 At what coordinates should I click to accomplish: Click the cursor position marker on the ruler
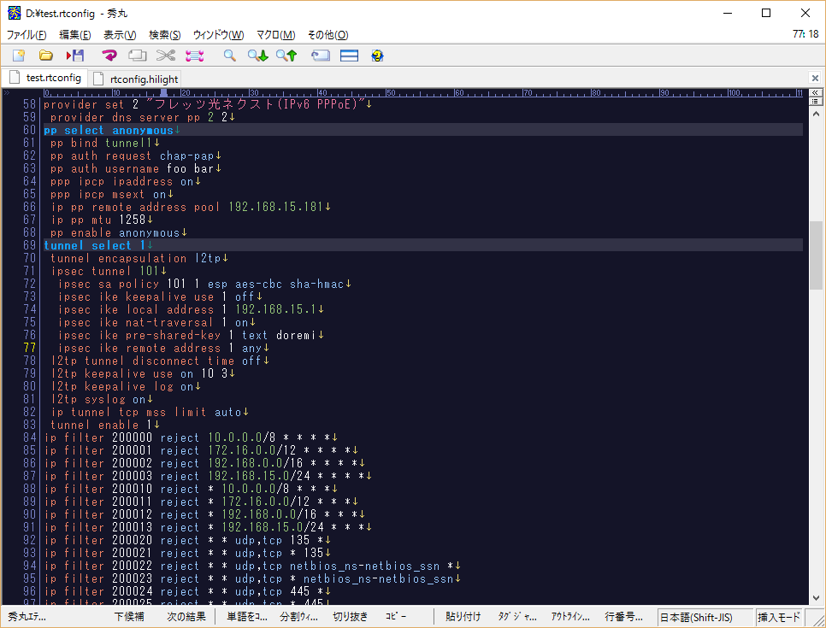tap(163, 92)
